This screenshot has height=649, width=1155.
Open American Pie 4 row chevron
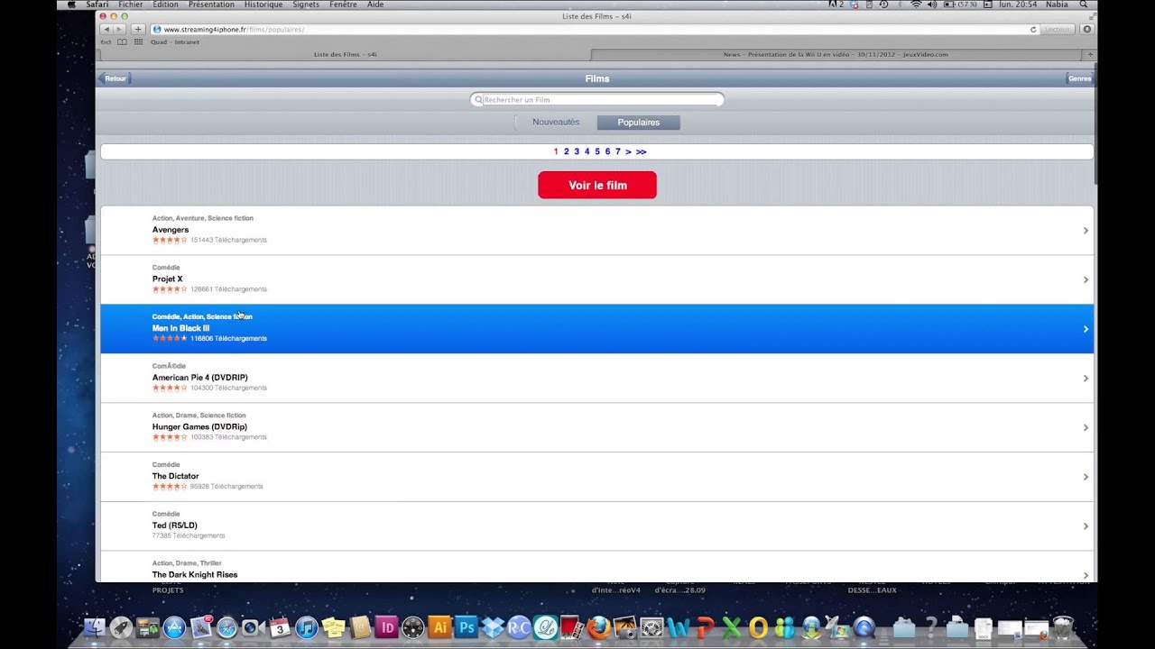click(1086, 379)
